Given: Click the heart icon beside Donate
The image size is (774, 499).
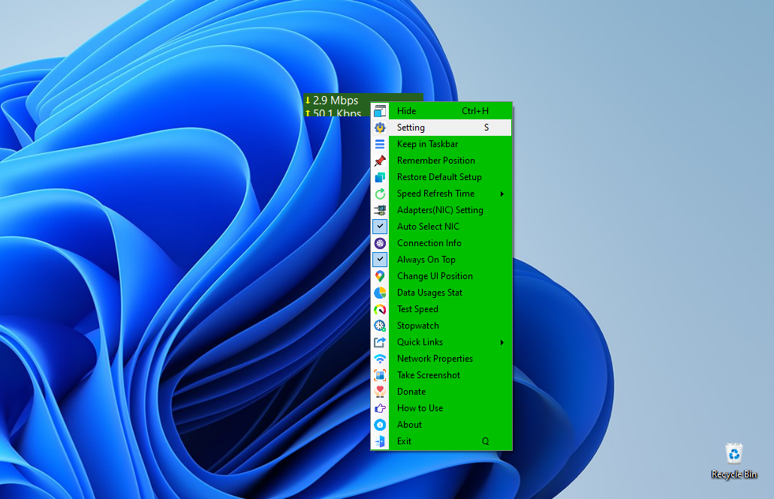Looking at the screenshot, I should [x=380, y=392].
